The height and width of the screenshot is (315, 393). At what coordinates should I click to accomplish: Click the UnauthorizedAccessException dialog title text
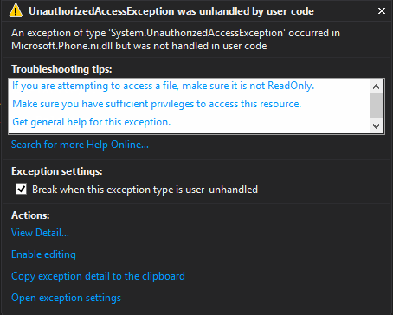click(x=171, y=11)
